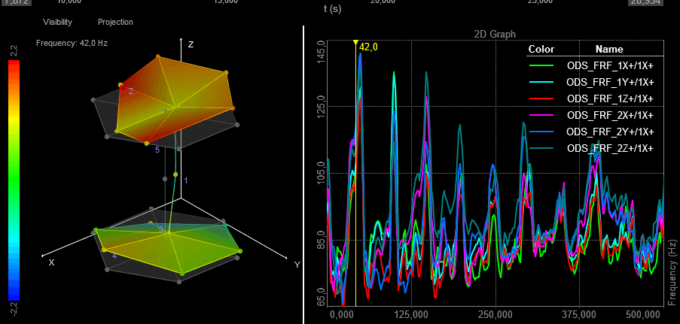Image resolution: width=680 pixels, height=324 pixels.
Task: Select legend entry ODS_FRF_1Y+/1X+
Action: (x=610, y=82)
